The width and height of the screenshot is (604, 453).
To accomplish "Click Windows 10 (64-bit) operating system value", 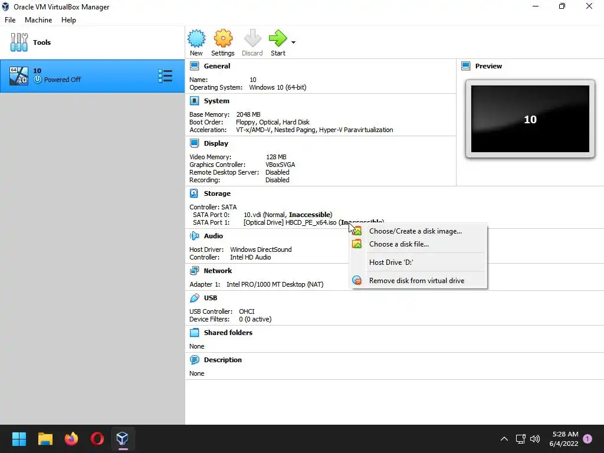I will tap(278, 87).
